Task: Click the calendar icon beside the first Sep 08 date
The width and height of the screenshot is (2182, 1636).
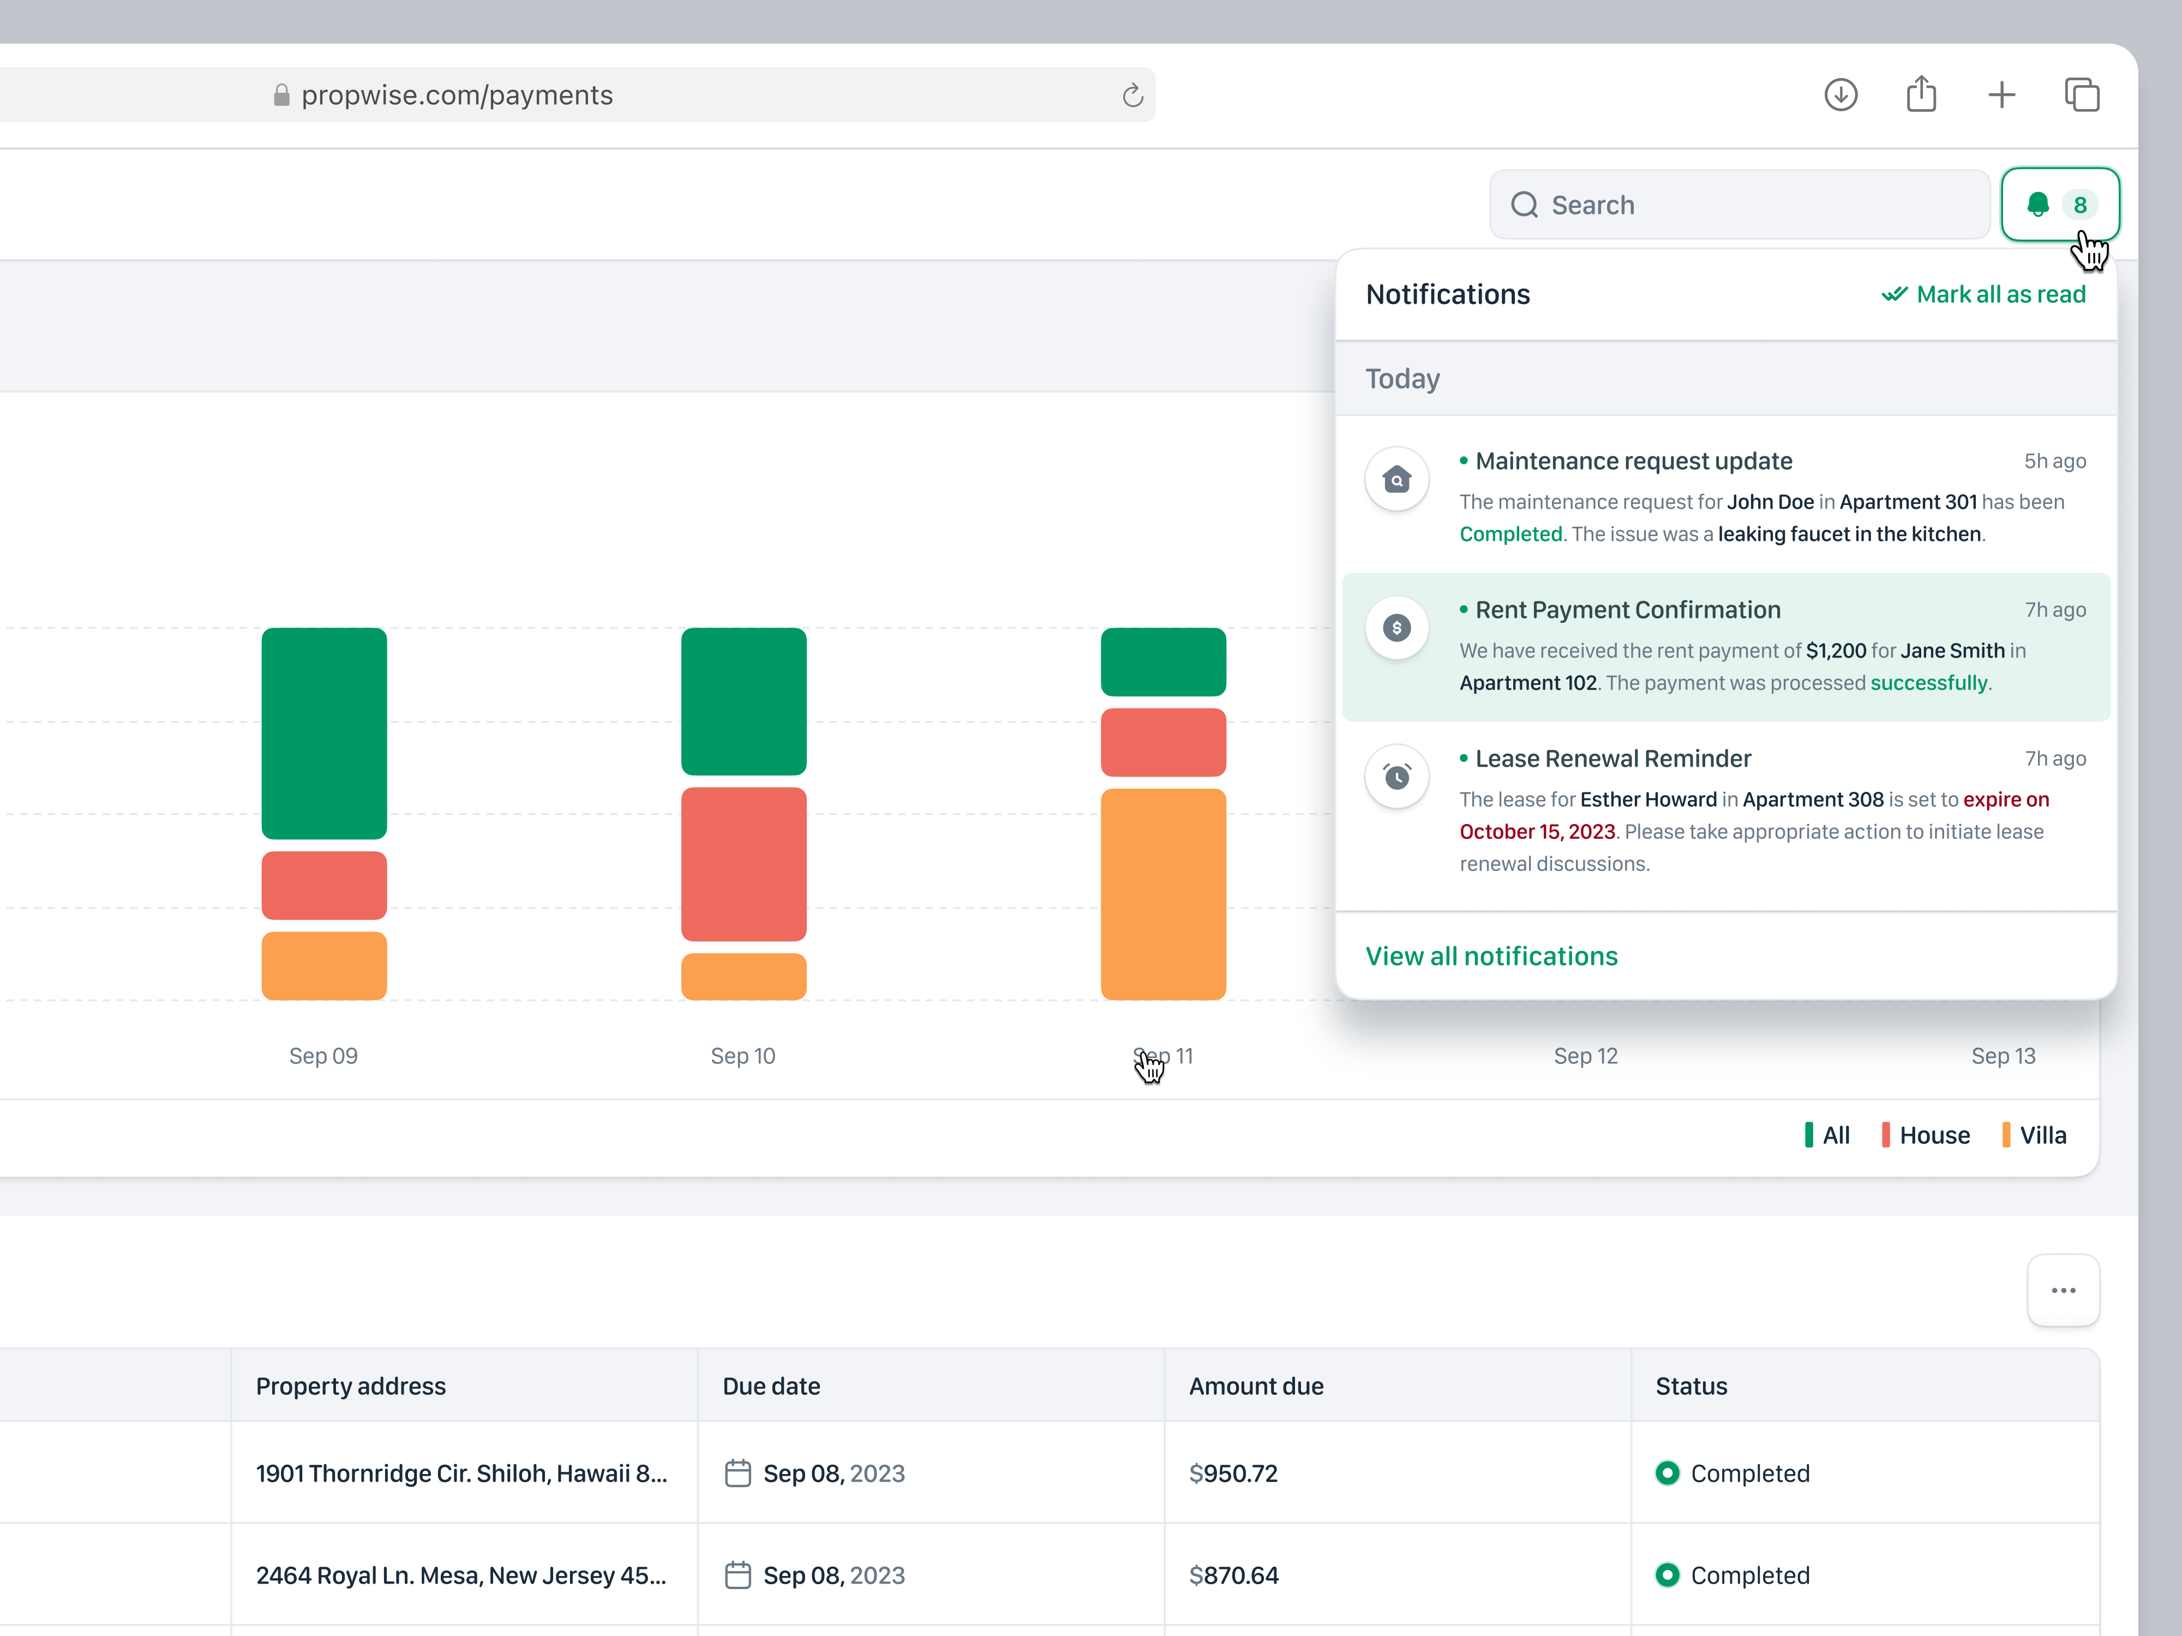Action: pos(738,1472)
